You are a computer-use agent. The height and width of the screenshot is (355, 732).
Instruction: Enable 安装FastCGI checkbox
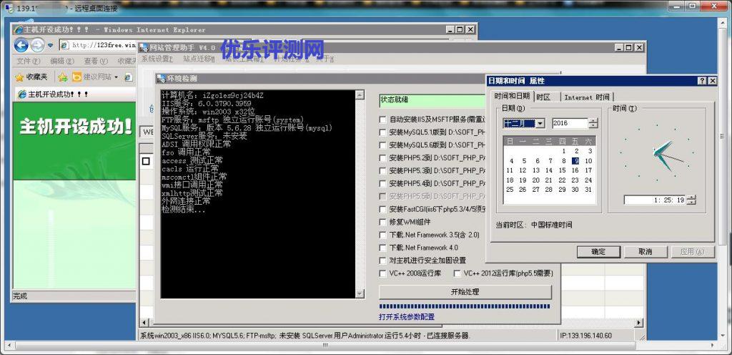383,209
